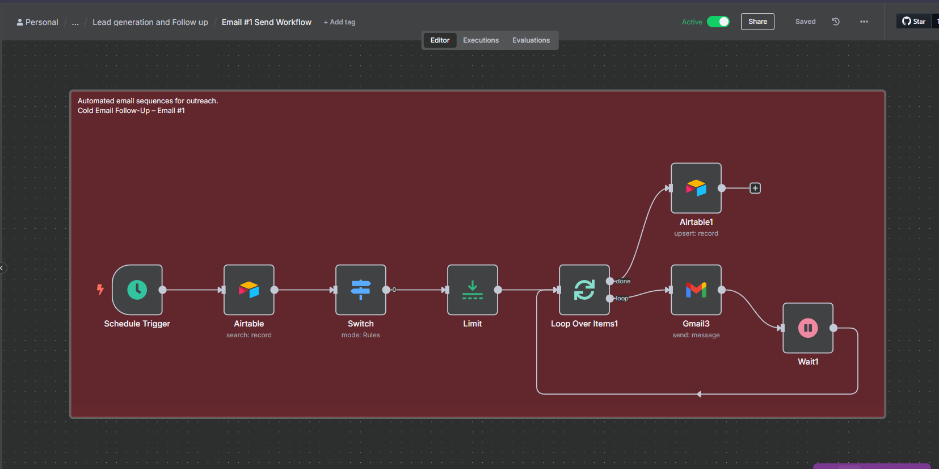Select the Gmail3 send message node
939x469 pixels.
pos(696,290)
